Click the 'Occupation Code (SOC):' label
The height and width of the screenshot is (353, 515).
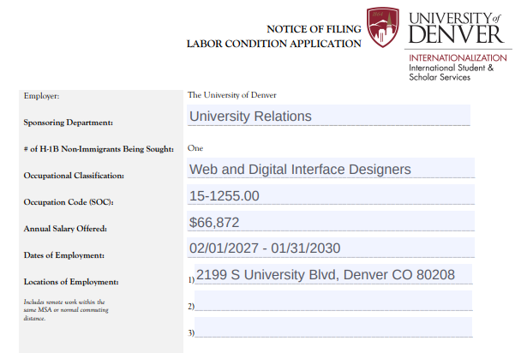[x=69, y=202]
